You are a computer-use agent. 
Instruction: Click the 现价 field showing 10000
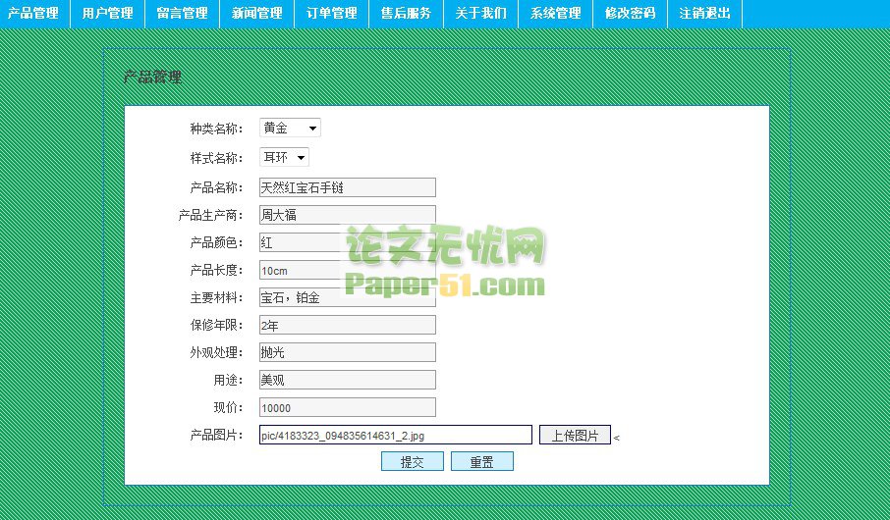348,407
